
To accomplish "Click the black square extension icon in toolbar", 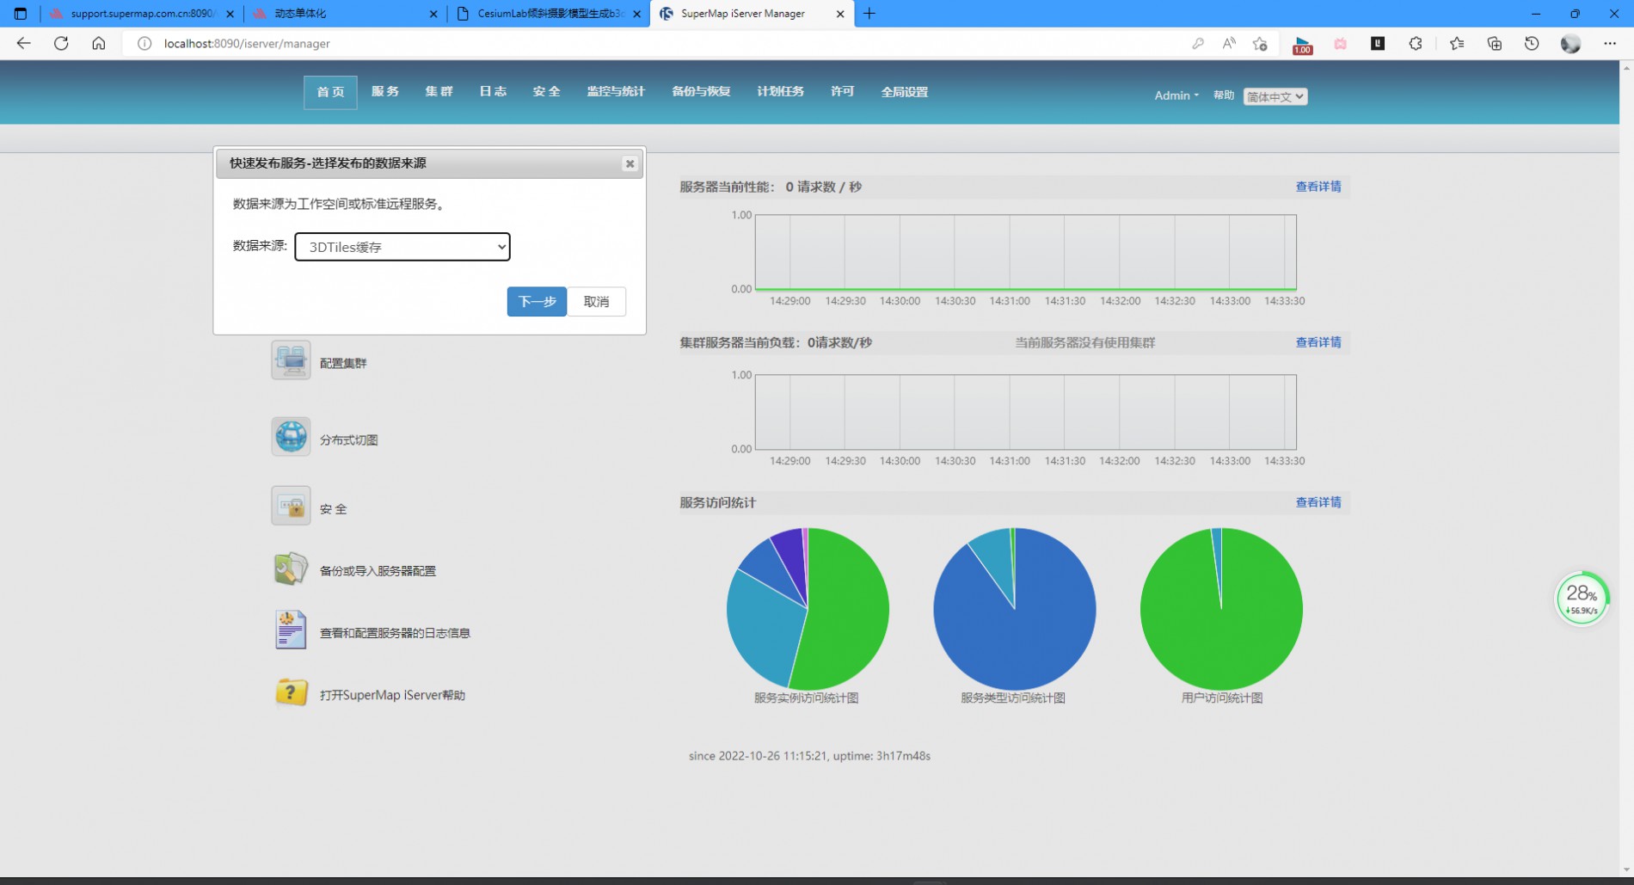I will [x=1378, y=43].
